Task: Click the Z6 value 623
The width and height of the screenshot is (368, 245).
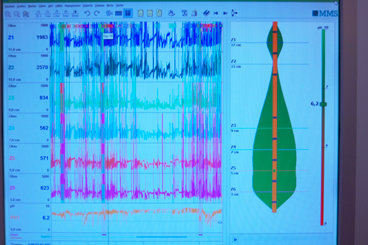Action: click(45, 188)
